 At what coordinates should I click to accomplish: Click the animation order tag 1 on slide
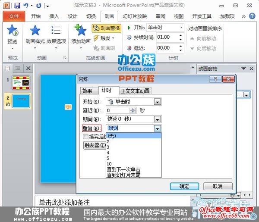[68, 107]
